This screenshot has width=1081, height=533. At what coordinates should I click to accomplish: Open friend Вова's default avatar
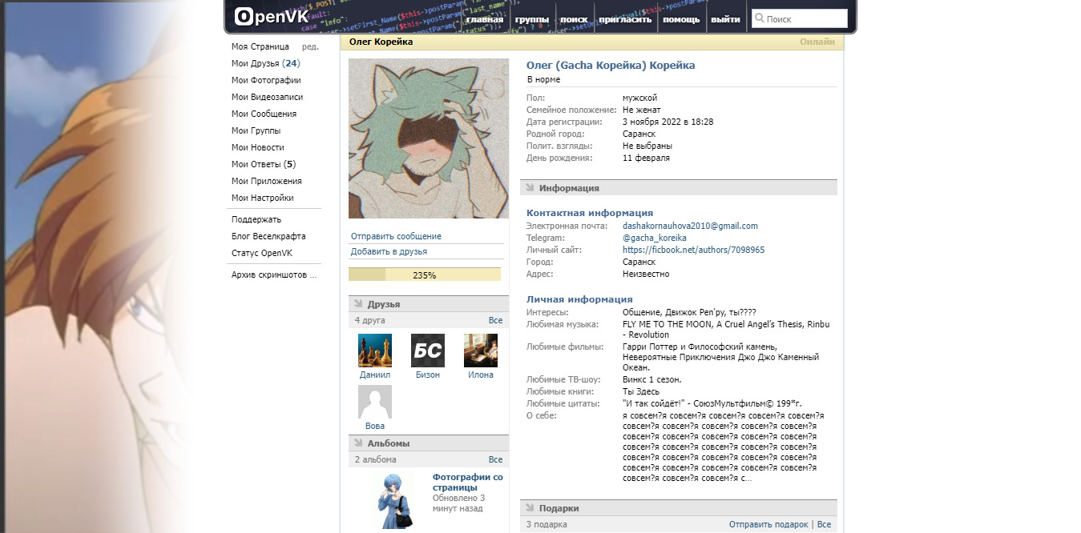pyautogui.click(x=375, y=402)
